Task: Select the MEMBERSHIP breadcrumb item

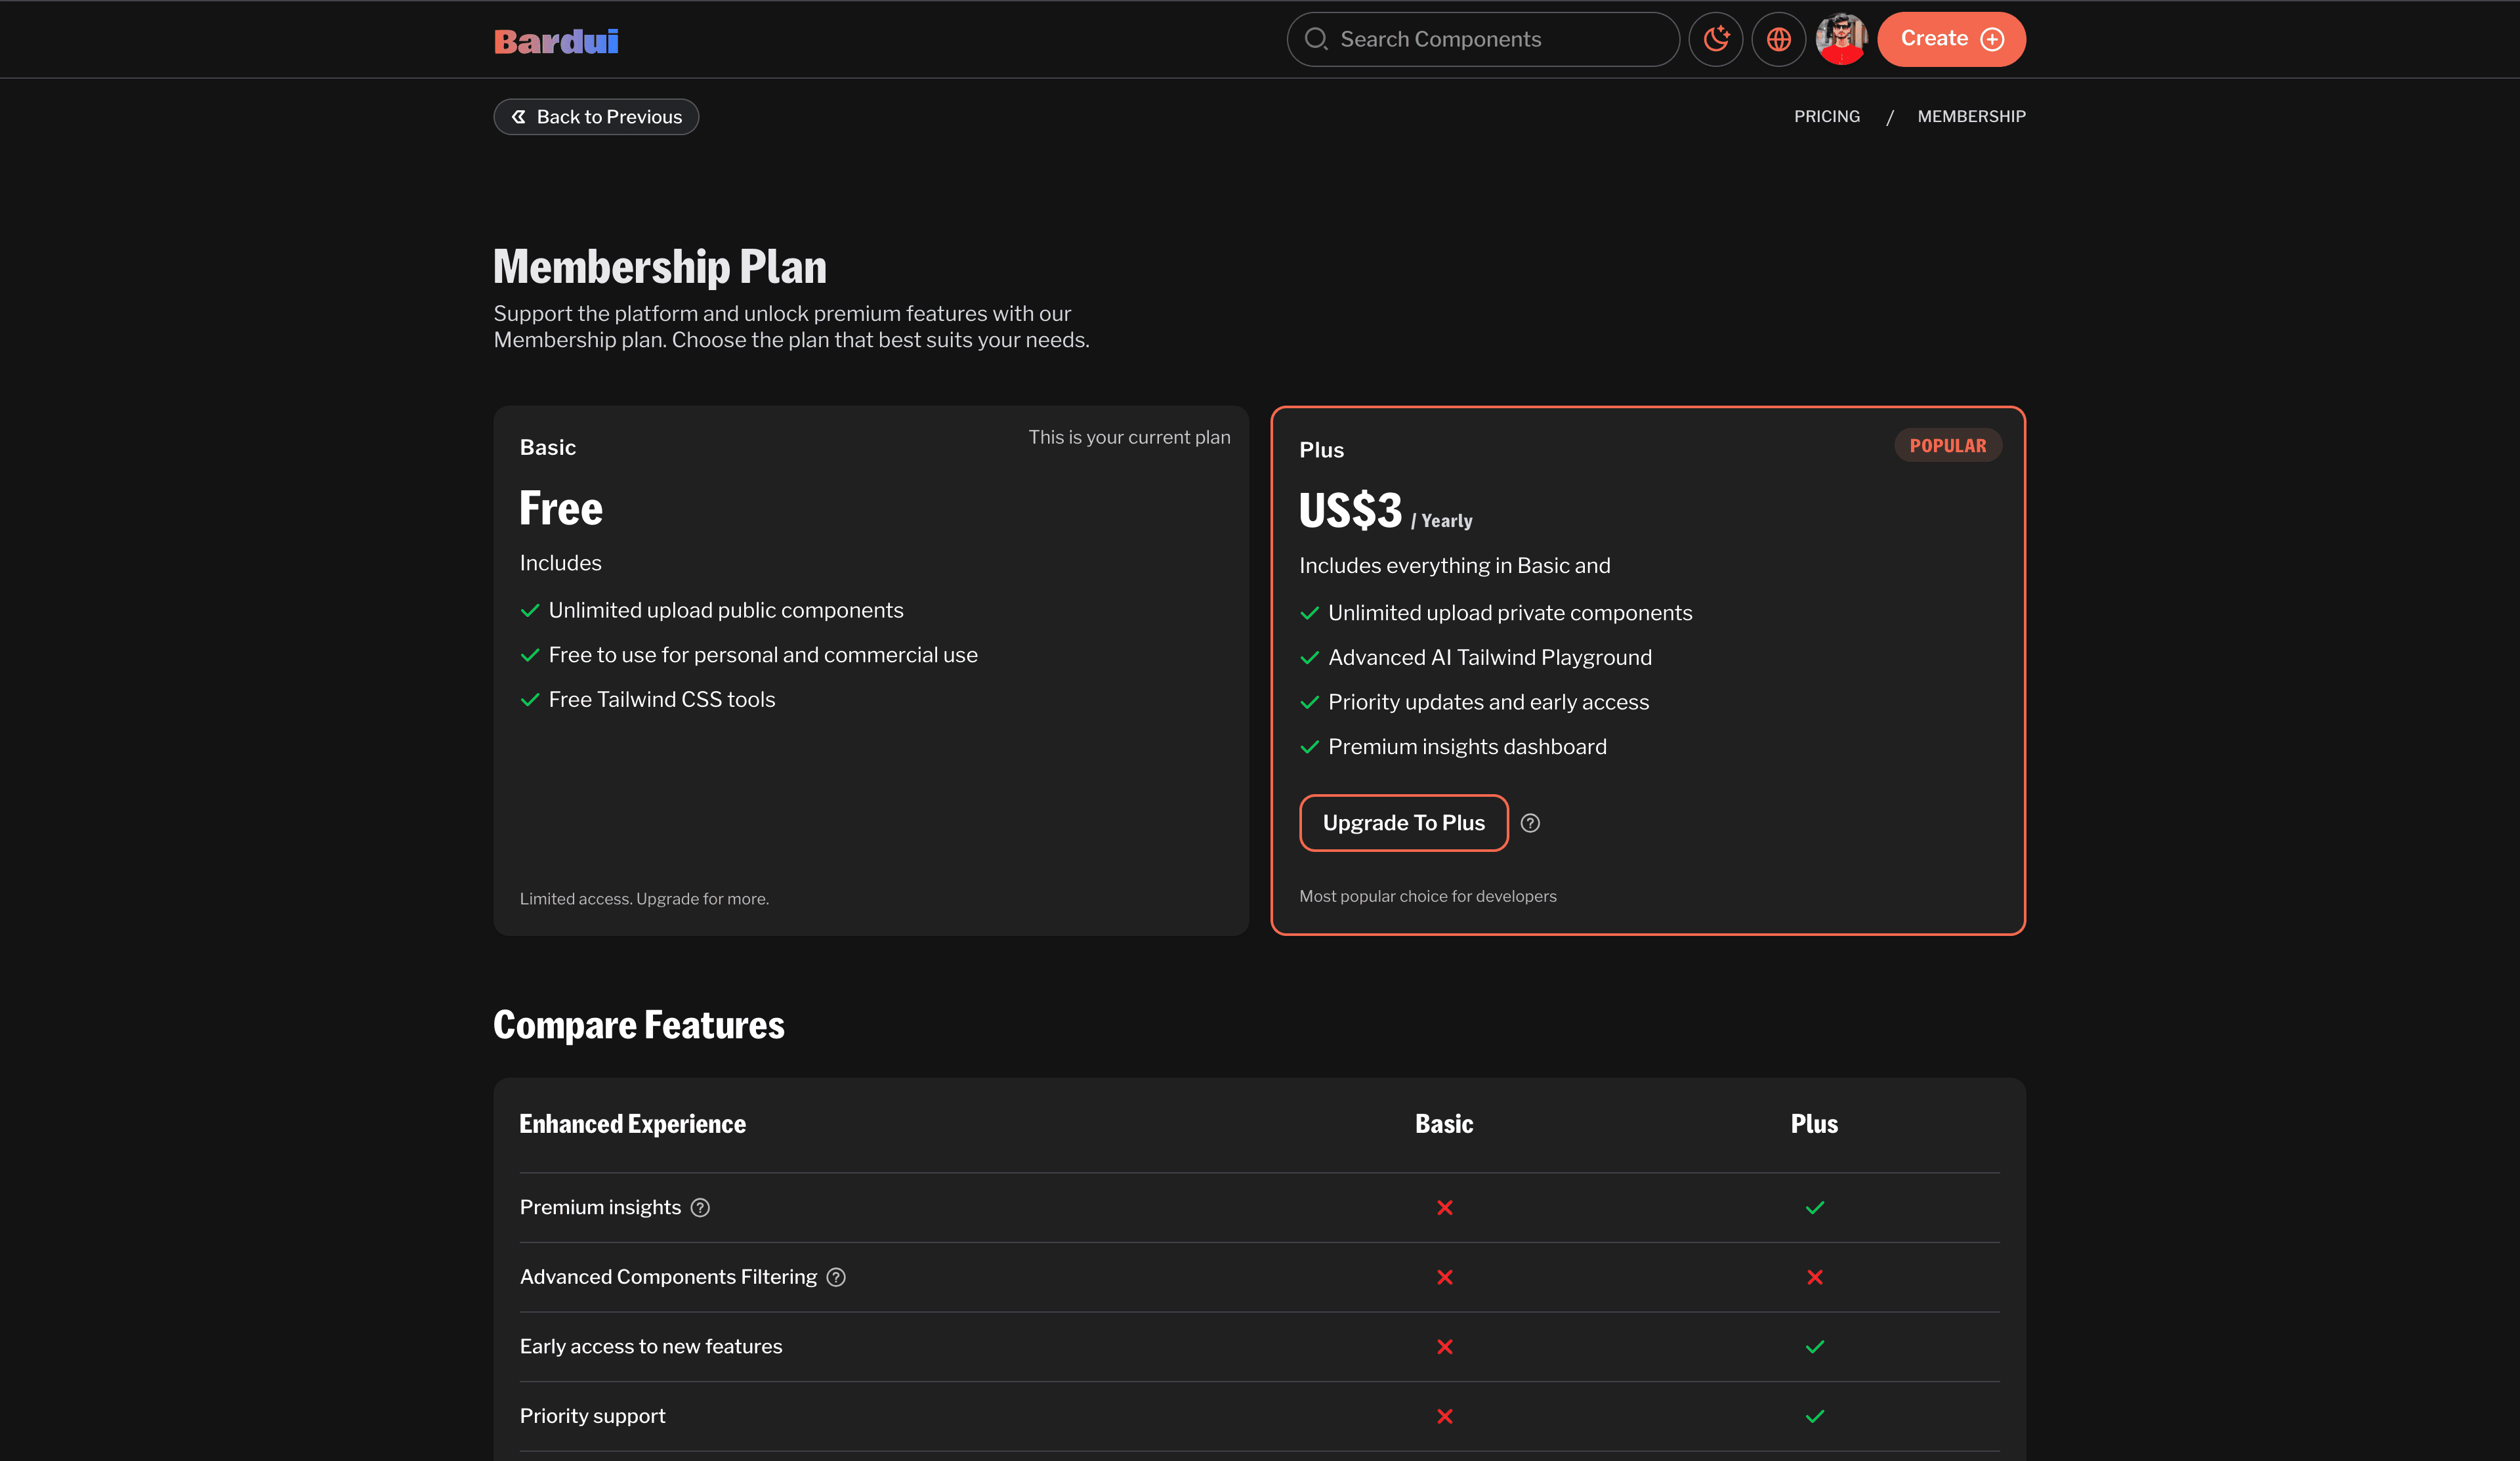Action: click(1971, 116)
